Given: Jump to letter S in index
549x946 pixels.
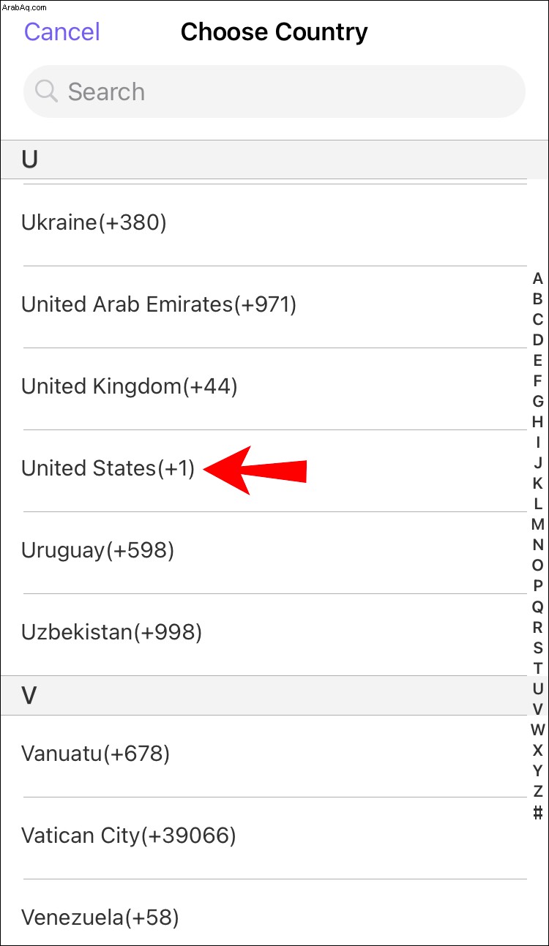Looking at the screenshot, I should (x=538, y=647).
